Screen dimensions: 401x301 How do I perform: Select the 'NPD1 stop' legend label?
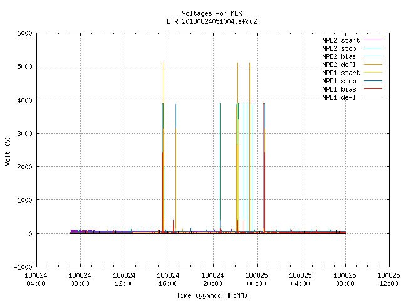(x=339, y=81)
